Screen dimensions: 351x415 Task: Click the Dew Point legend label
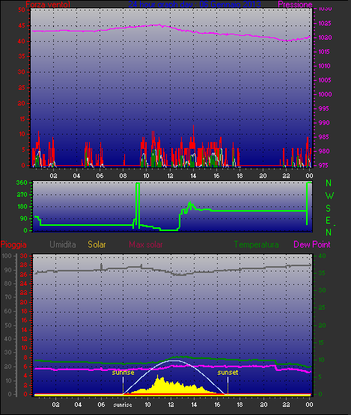312,245
